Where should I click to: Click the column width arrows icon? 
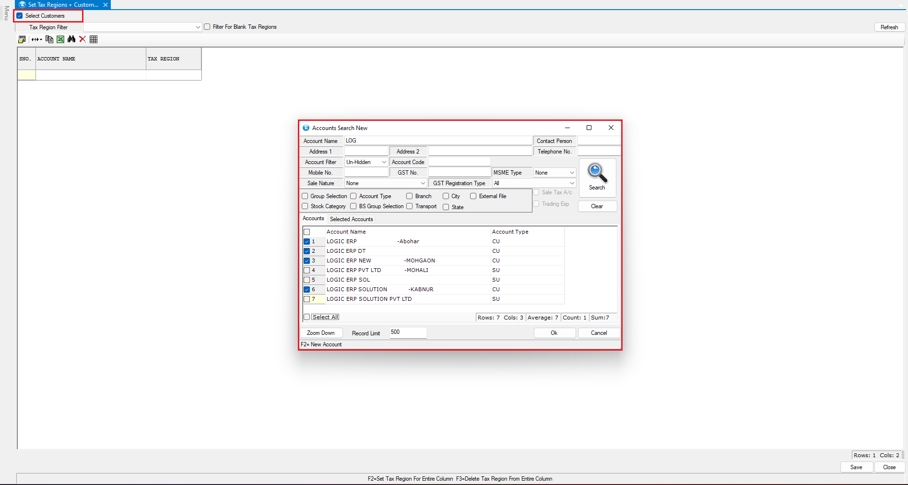tap(36, 39)
